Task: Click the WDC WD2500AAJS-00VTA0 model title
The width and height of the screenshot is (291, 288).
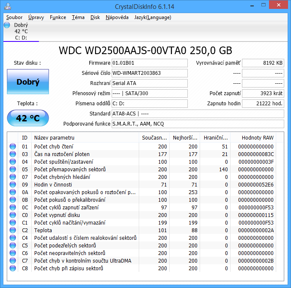Action: click(145, 50)
